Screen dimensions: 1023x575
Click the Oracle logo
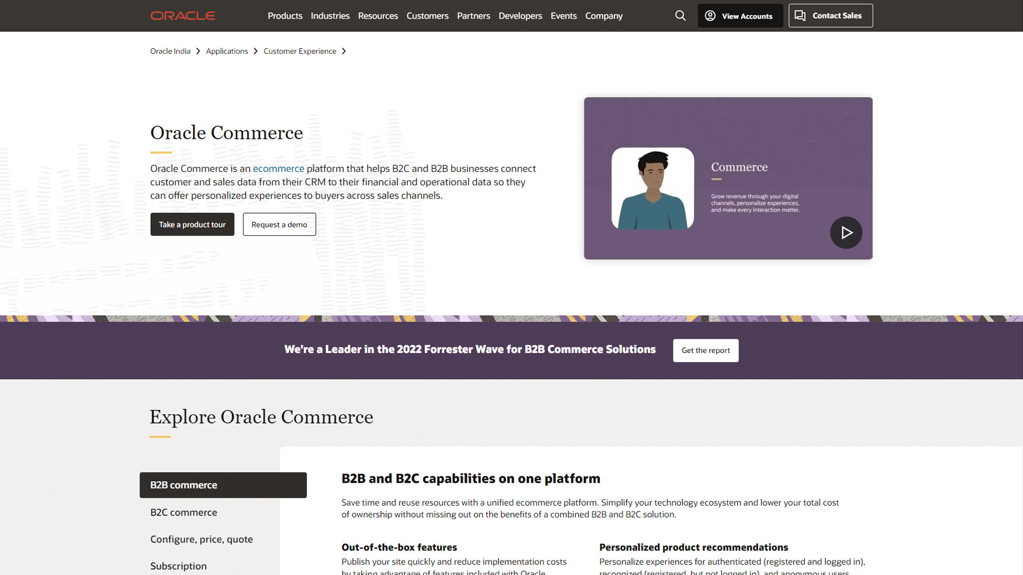[182, 15]
